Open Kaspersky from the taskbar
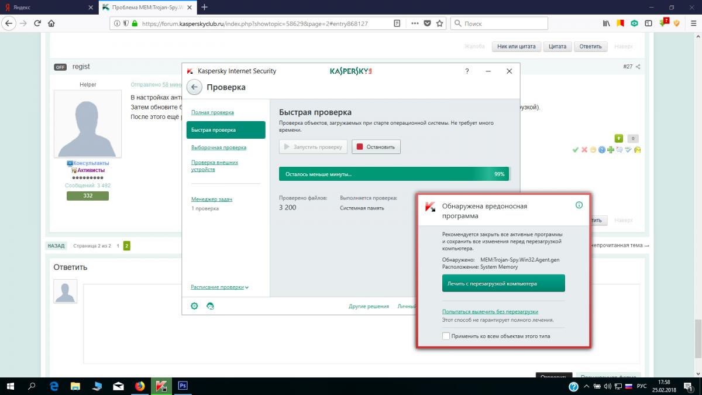Image resolution: width=702 pixels, height=395 pixels. click(x=161, y=386)
